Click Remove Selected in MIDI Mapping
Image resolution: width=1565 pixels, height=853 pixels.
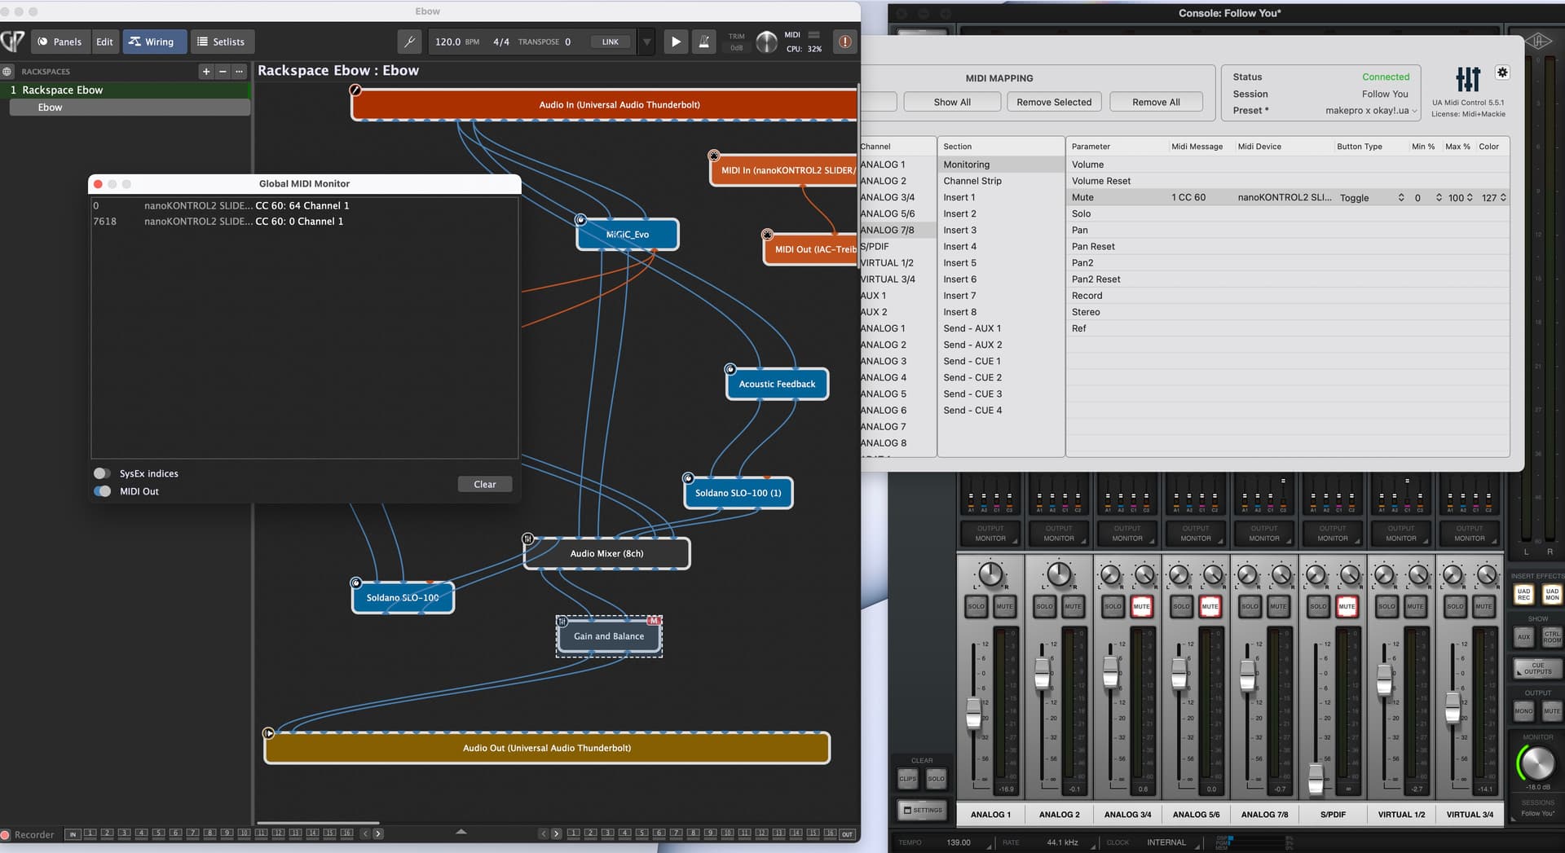(x=1053, y=102)
